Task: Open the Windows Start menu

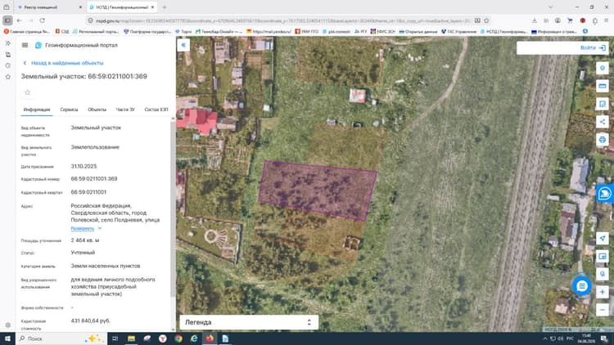Action: coord(7,338)
